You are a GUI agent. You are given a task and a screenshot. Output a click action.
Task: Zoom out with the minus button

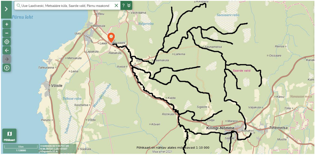tap(7, 33)
